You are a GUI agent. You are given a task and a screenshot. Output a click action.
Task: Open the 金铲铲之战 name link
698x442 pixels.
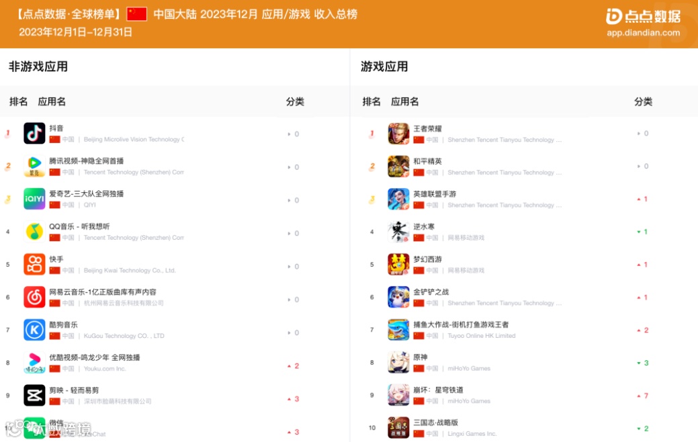pos(431,292)
